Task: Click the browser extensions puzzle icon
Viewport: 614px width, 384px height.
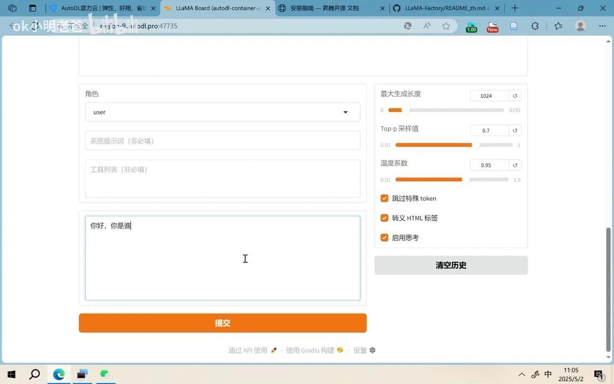Action: click(x=535, y=26)
